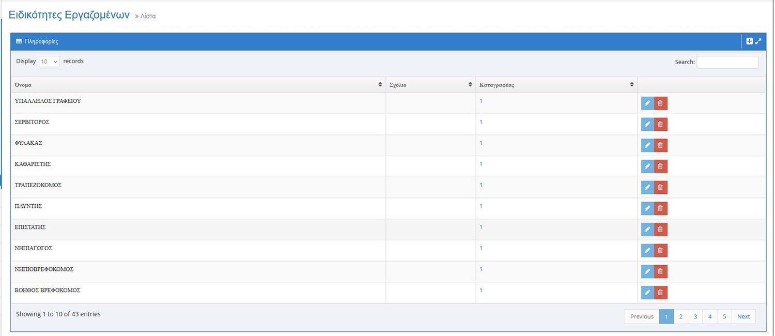Click the Showing 1 to 10 of 43 entries text
This screenshot has width=775, height=336.
(x=58, y=314)
